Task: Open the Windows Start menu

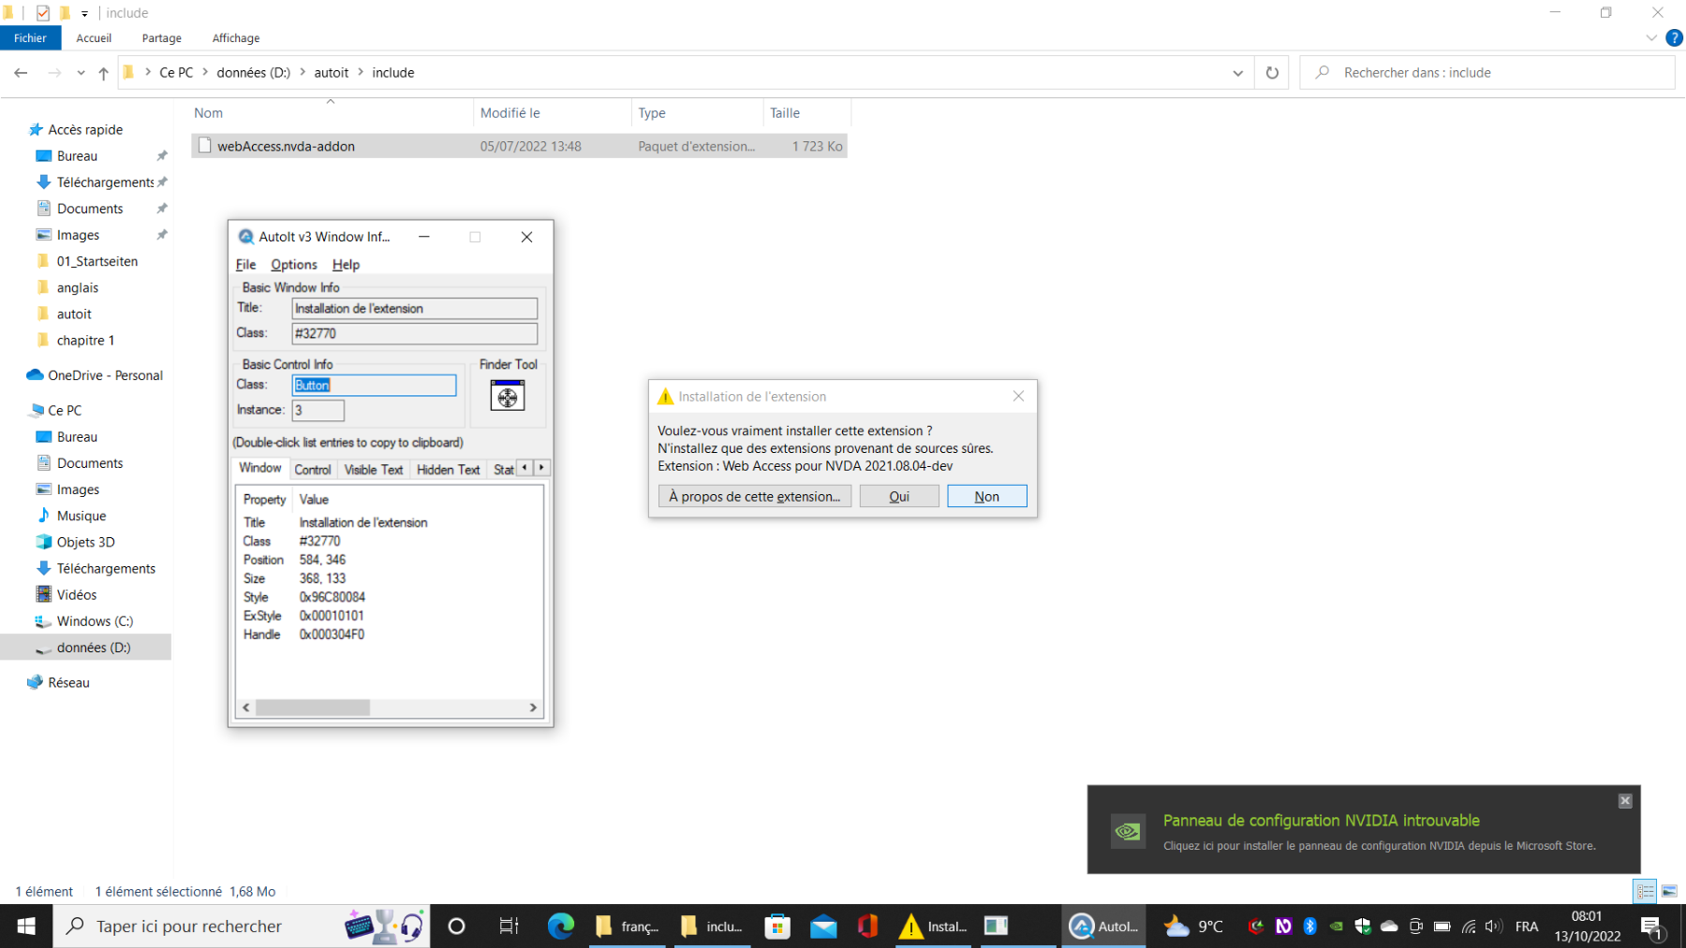Action: point(26,926)
